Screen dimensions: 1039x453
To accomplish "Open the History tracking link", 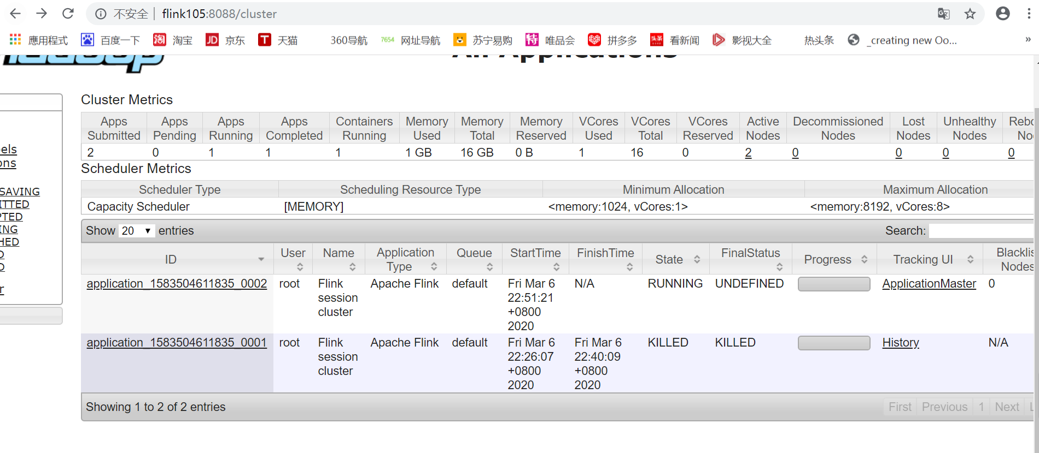I will (x=901, y=343).
